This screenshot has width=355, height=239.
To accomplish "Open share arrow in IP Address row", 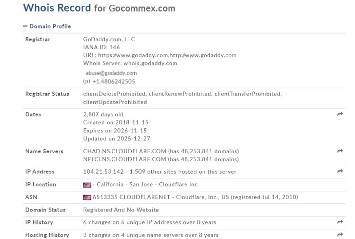I will [x=340, y=171].
